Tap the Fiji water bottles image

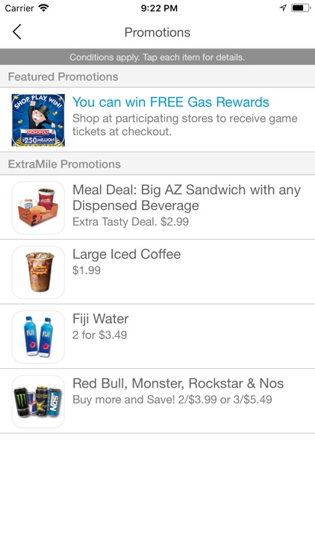[38, 337]
